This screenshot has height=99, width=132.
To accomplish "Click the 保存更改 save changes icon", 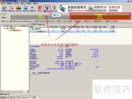I will pos(4,9).
